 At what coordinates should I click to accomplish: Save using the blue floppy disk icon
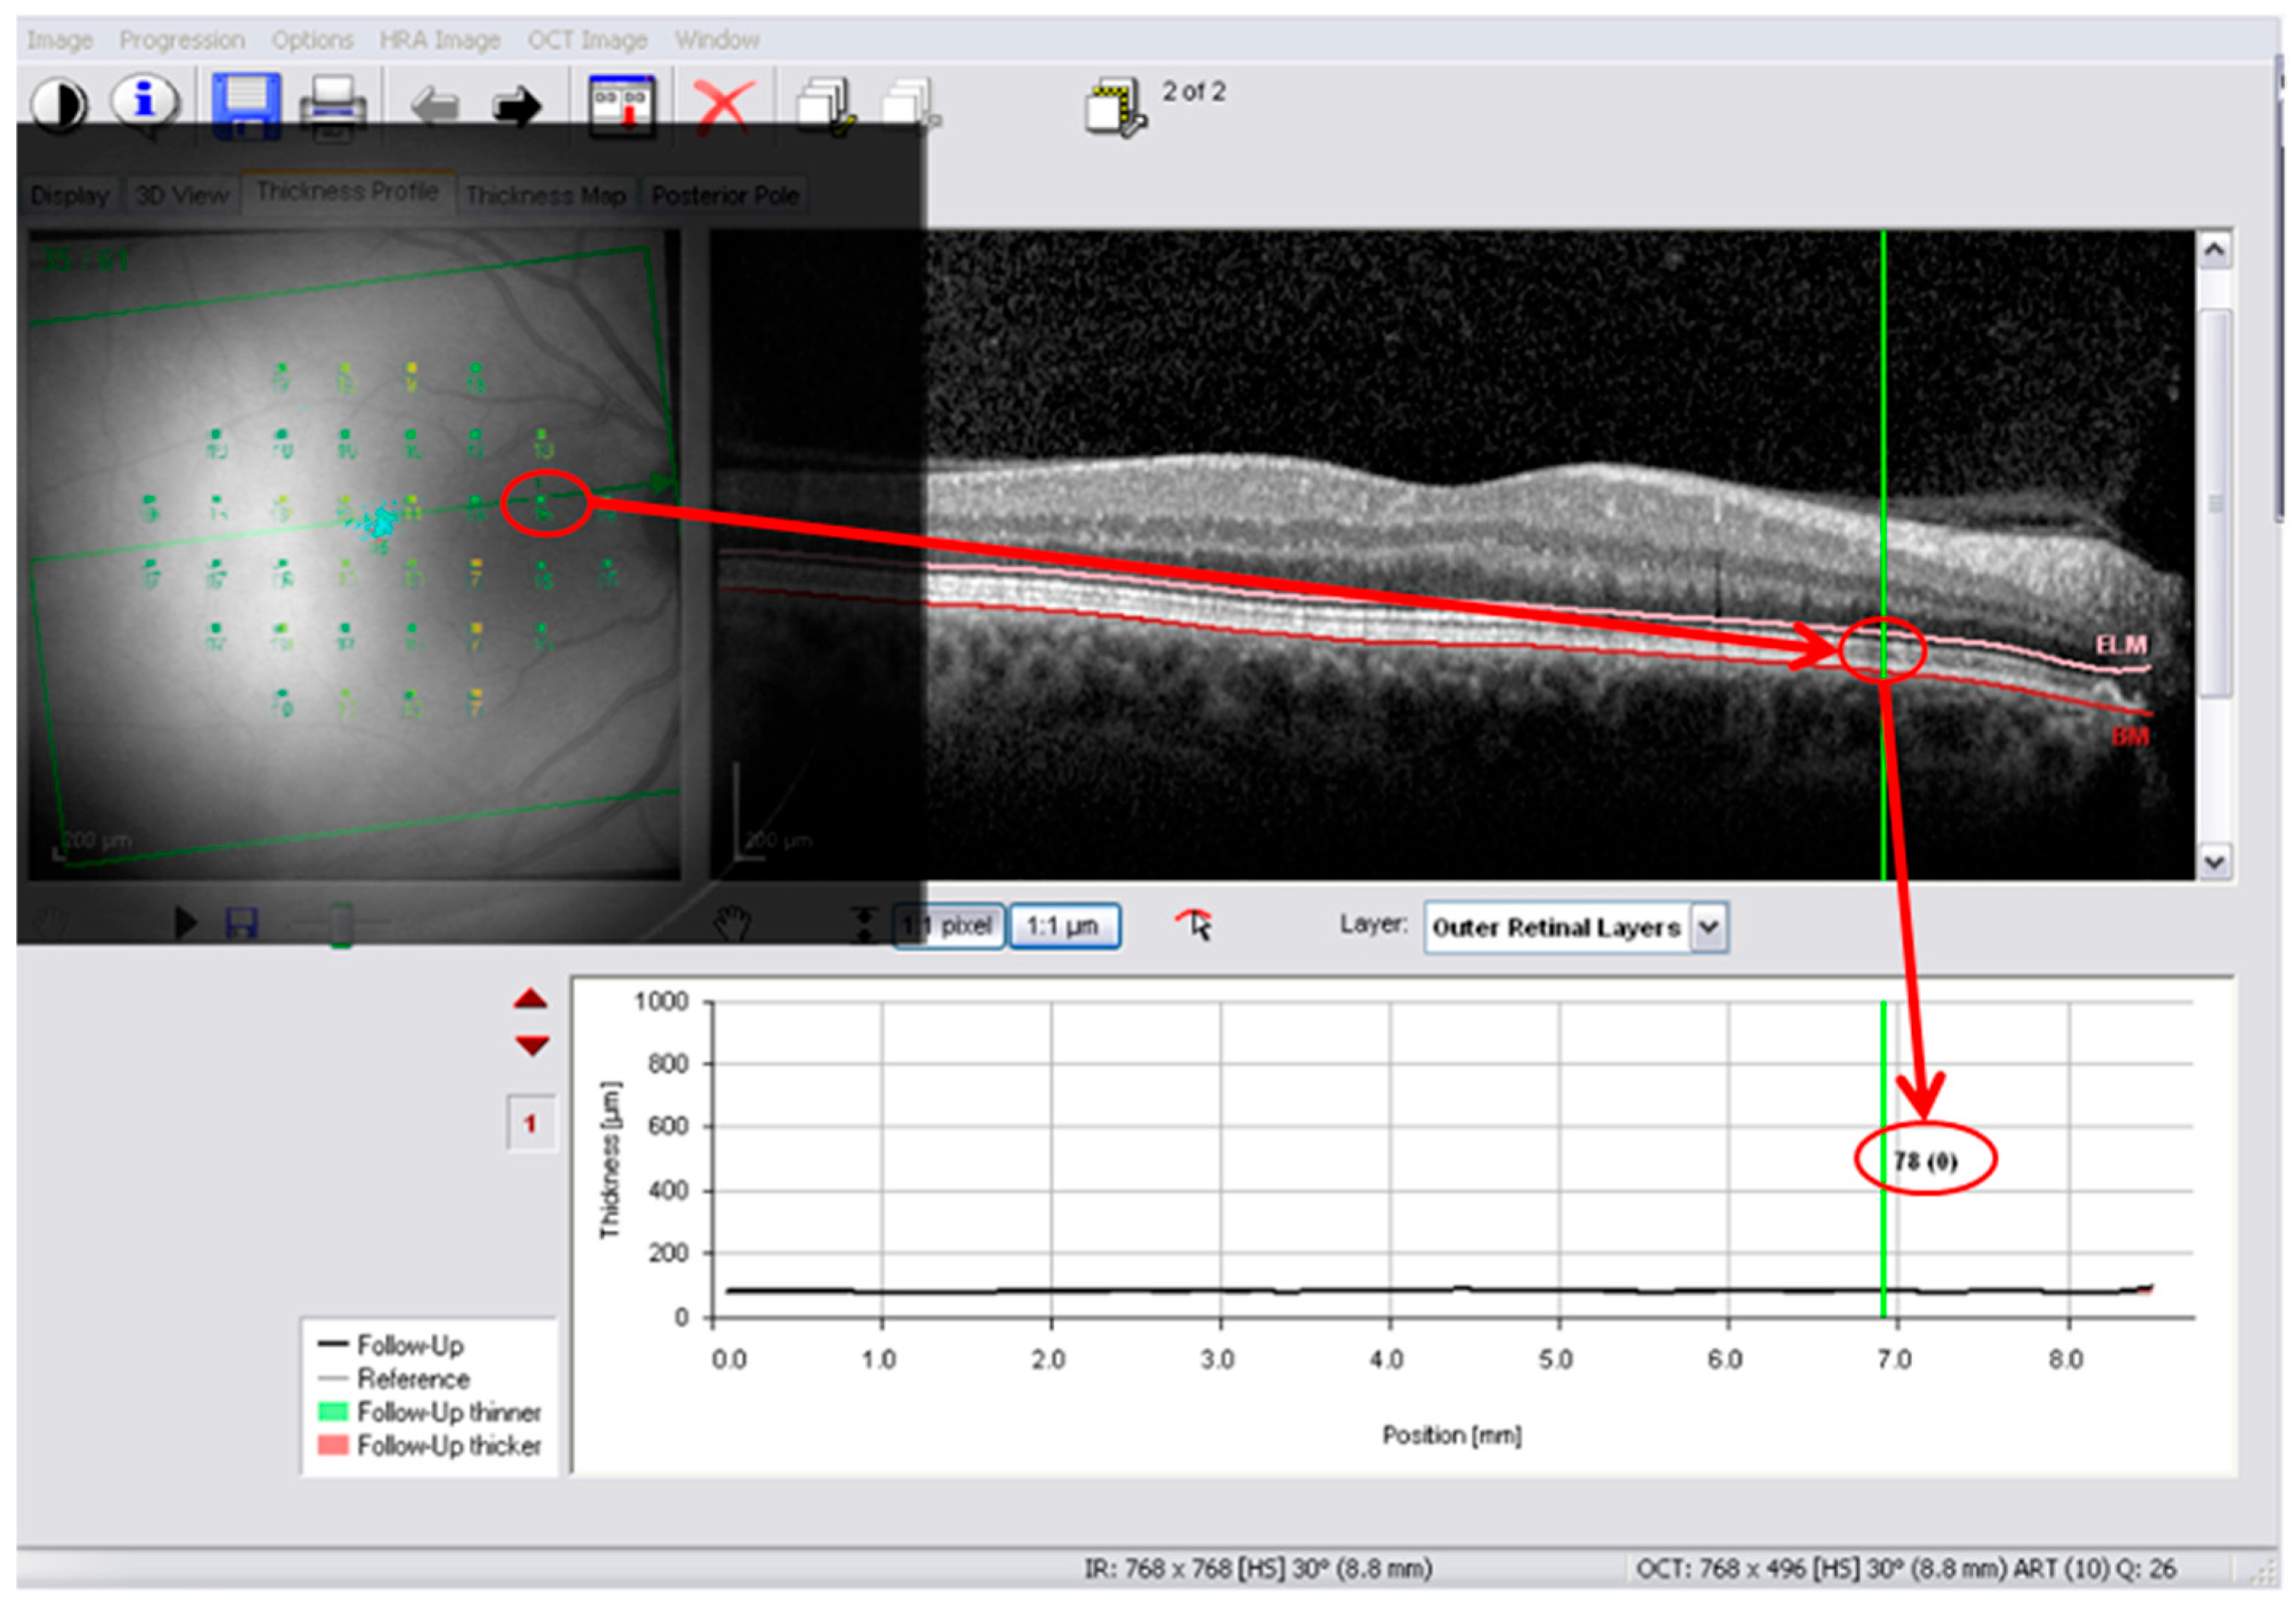(x=246, y=105)
